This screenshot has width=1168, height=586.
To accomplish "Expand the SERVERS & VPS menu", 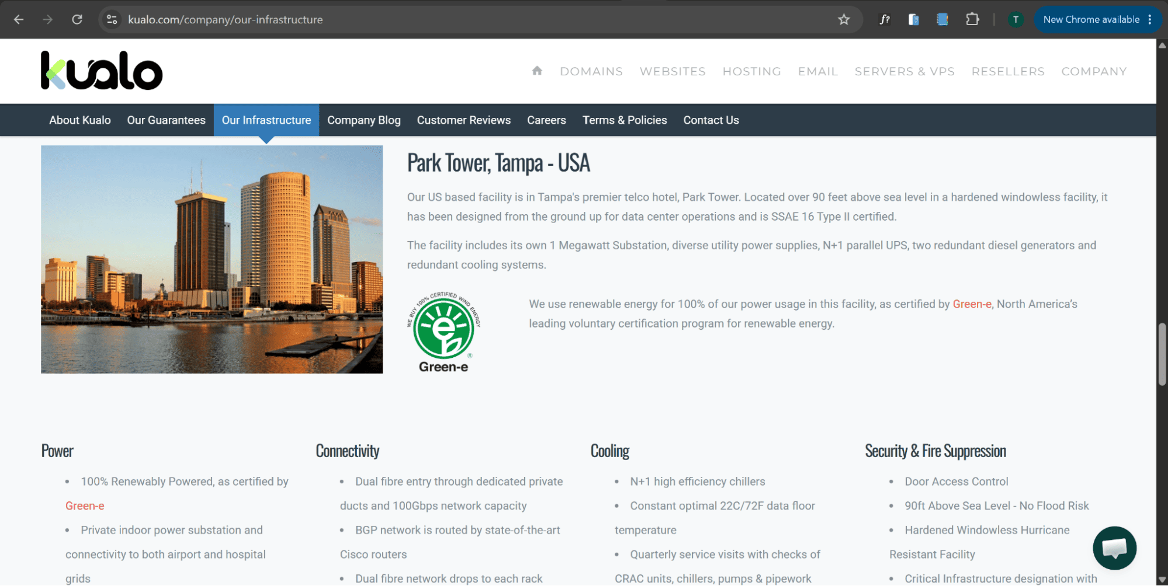I will (904, 71).
